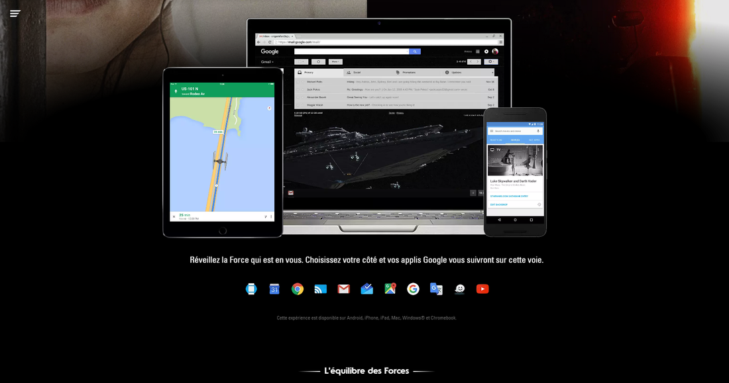Select the Gmail icon in the app row
Image resolution: width=729 pixels, height=383 pixels.
pos(343,289)
